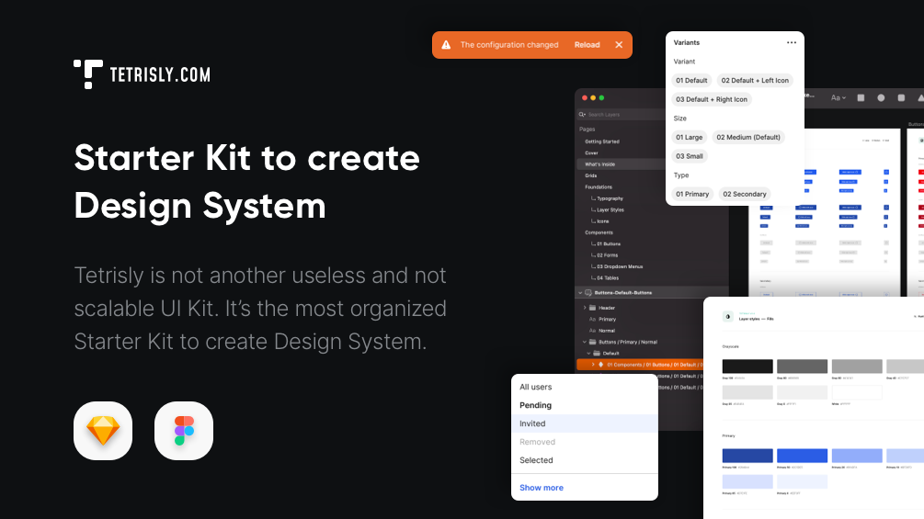Toggle the 01 Default variant chip
Image resolution: width=924 pixels, height=519 pixels.
(x=691, y=81)
